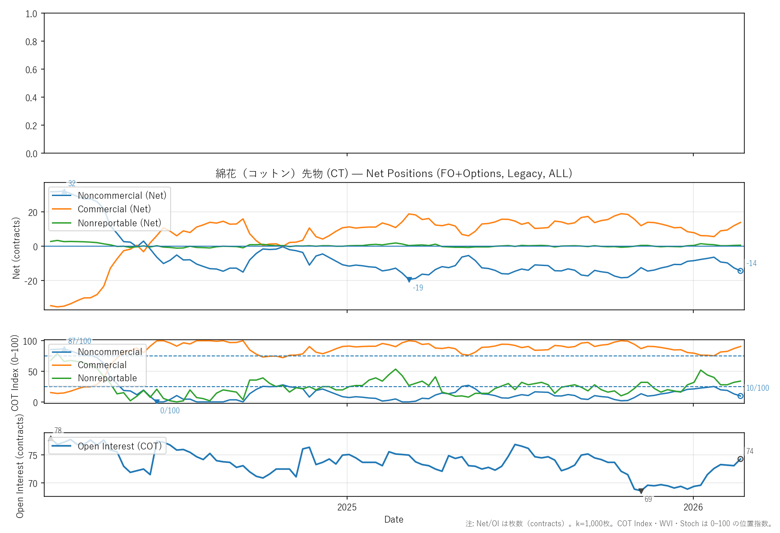780x533 pixels.
Task: Select Open Interest (COT) legend label
Action: [x=120, y=446]
